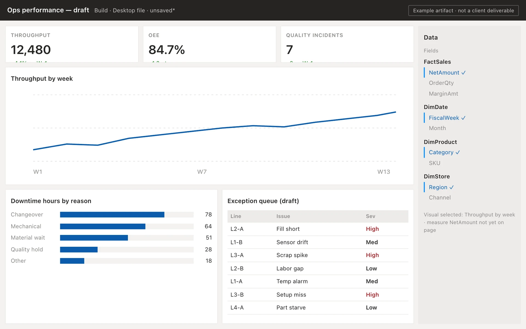
Task: Select the L2-A Fill short row
Action: [318, 229]
